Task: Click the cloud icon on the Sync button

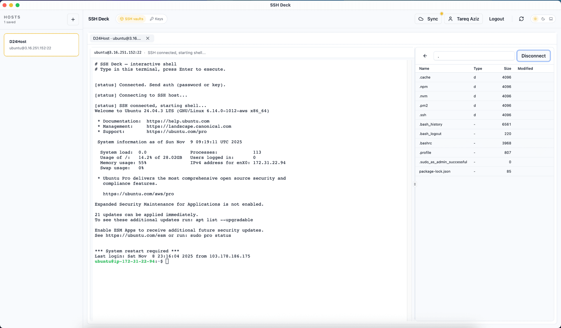Action: (421, 19)
